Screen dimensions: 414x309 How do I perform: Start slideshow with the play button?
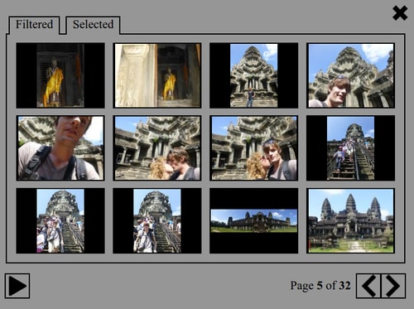click(x=17, y=286)
